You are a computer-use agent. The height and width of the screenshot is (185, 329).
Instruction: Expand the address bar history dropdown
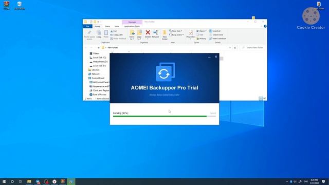pyautogui.click(x=230, y=48)
